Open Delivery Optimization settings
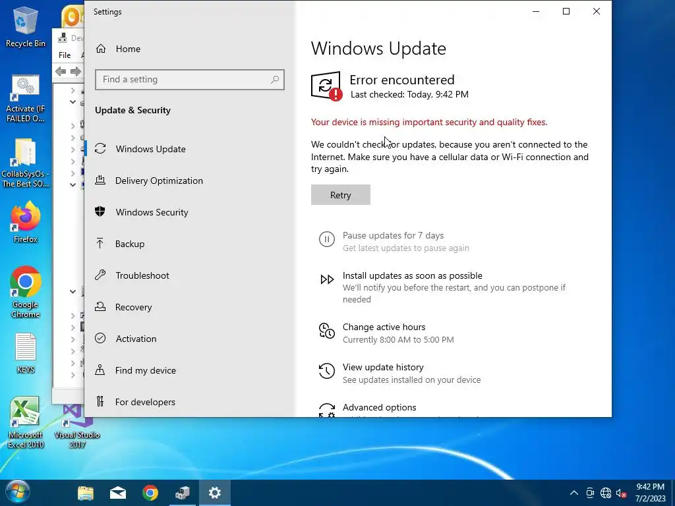675x506 pixels. tap(189, 181)
